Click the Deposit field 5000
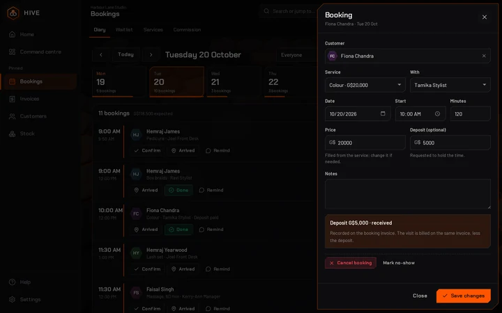 tap(450, 143)
